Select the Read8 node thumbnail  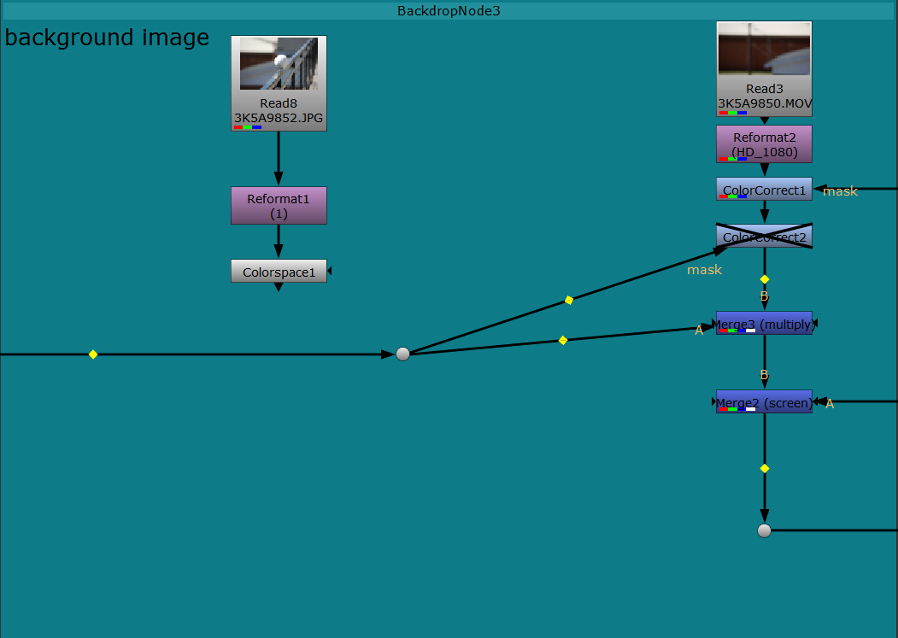[x=279, y=64]
